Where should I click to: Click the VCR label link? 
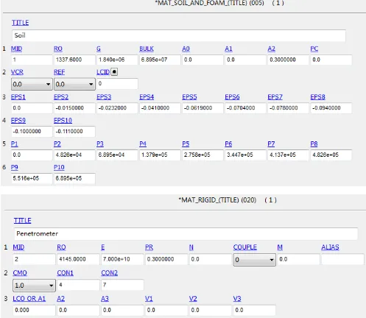(x=17, y=72)
